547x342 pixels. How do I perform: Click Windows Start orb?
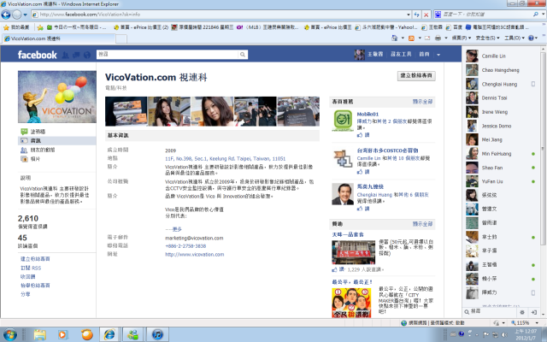pos(9,334)
